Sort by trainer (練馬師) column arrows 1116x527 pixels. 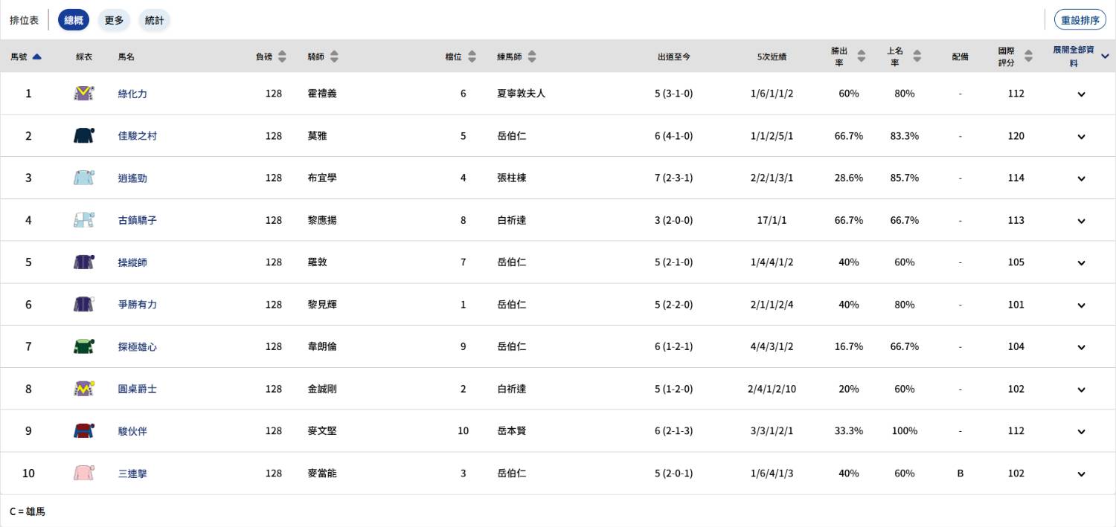[531, 56]
